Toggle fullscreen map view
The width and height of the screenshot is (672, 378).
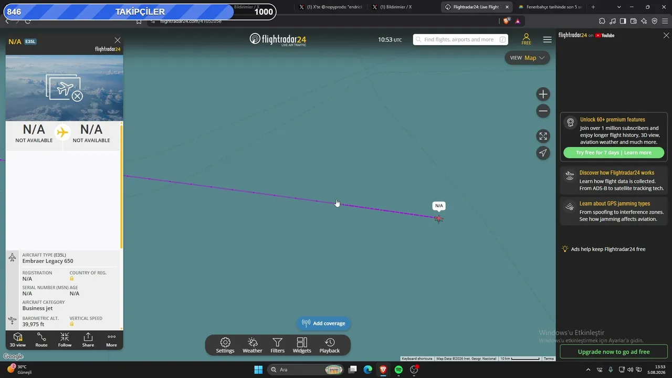pyautogui.click(x=543, y=136)
